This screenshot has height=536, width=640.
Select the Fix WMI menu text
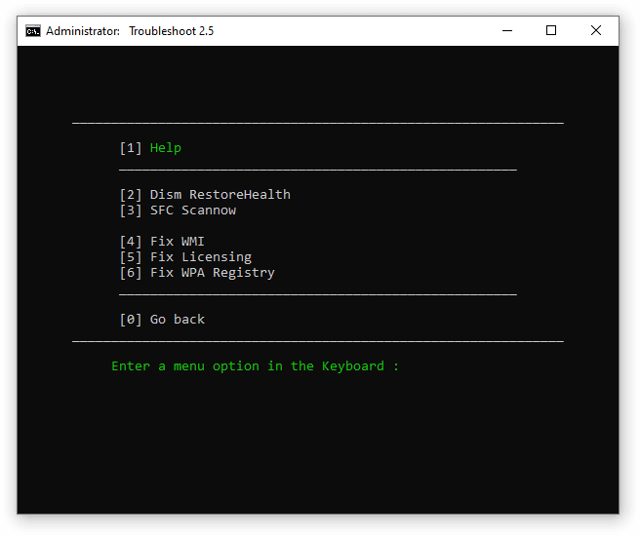177,242
